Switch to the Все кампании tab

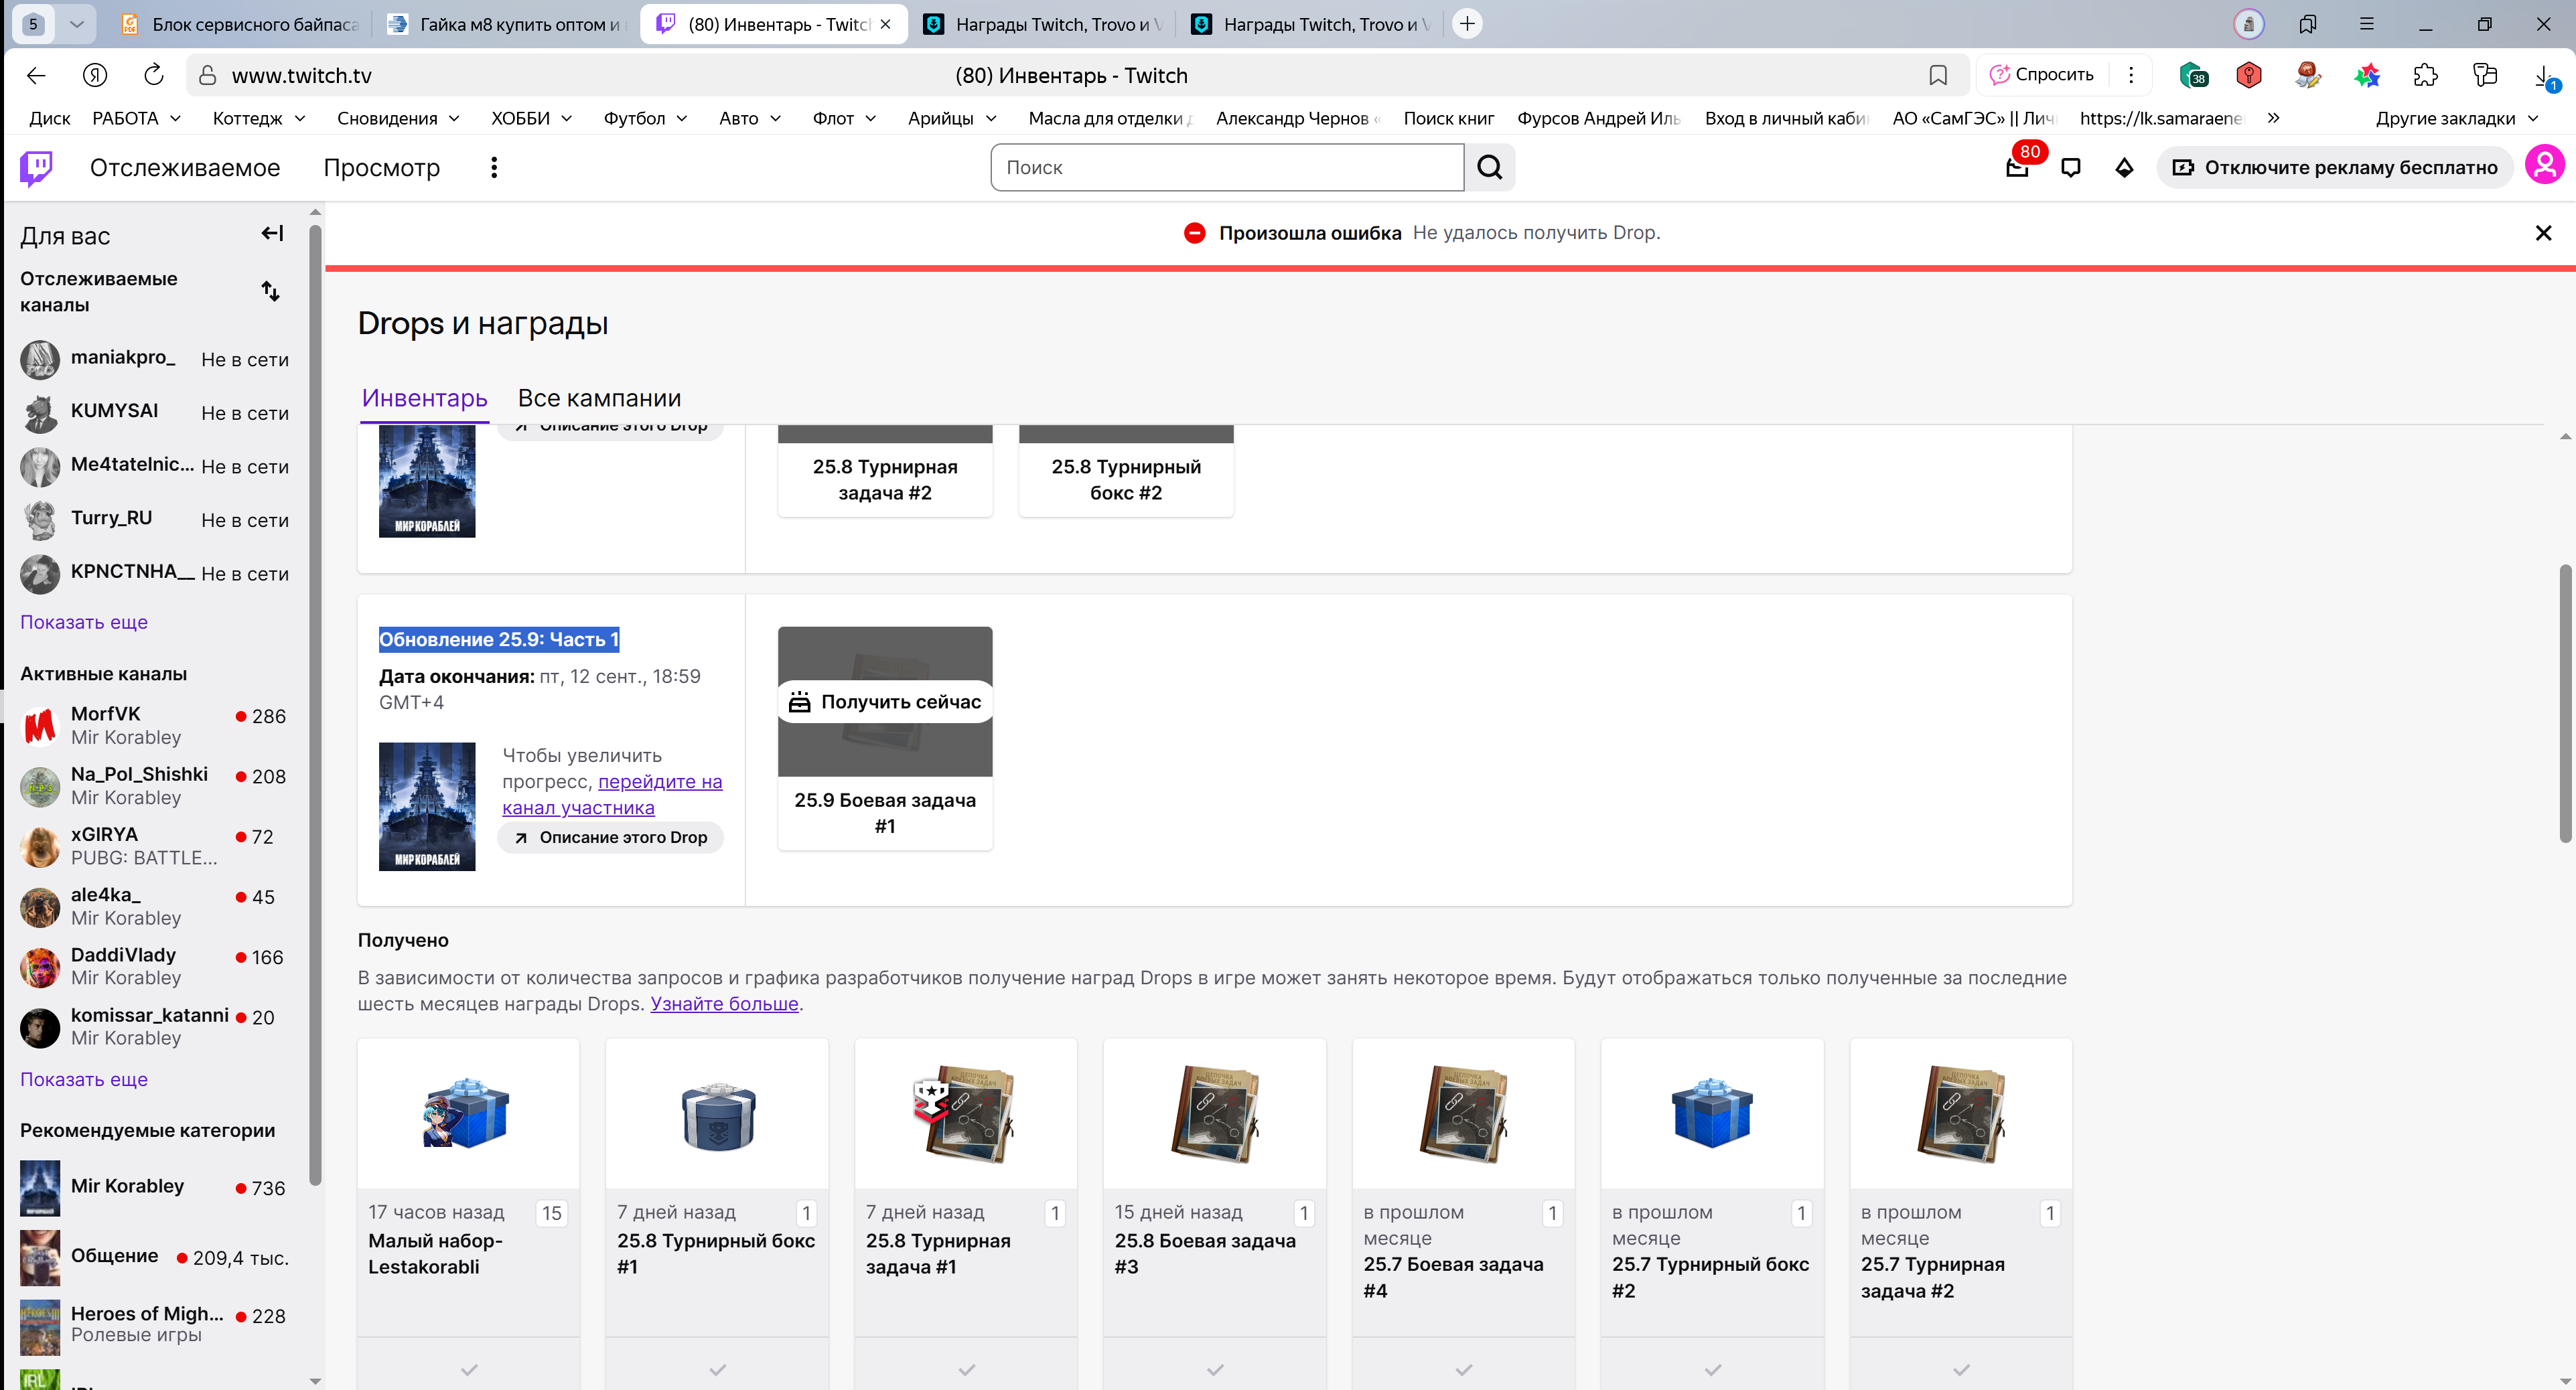click(599, 398)
